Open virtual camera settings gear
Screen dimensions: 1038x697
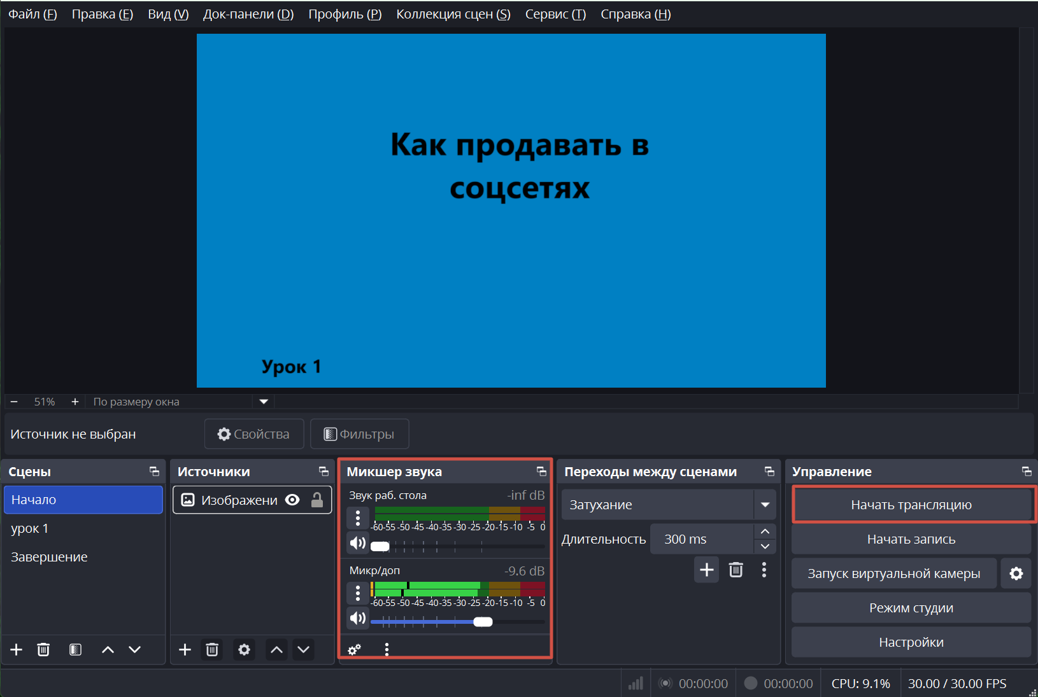(1016, 573)
